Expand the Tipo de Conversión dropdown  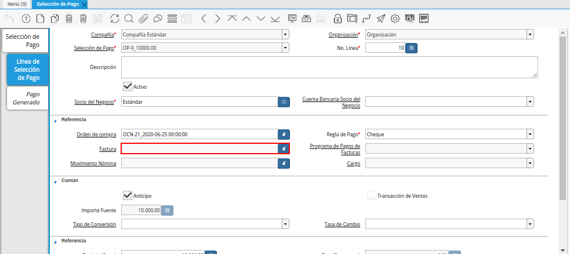click(285, 224)
